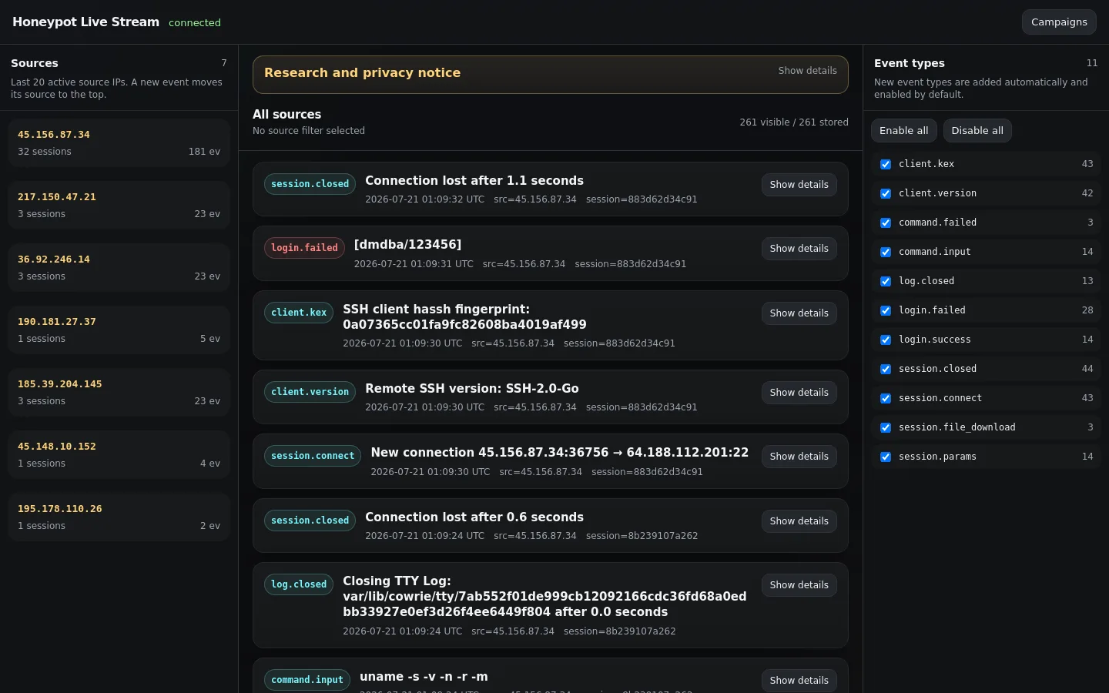
Task: Uncheck the session.params event type
Action: click(886, 457)
